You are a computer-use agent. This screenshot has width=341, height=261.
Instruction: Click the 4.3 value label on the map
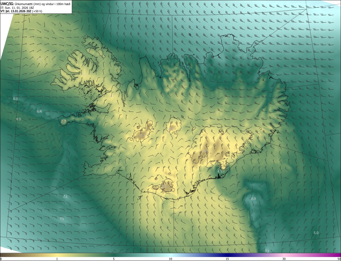(18, 119)
